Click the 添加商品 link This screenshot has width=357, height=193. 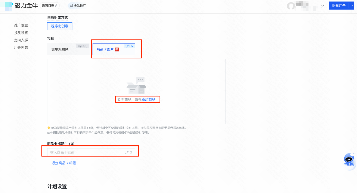click(148, 100)
